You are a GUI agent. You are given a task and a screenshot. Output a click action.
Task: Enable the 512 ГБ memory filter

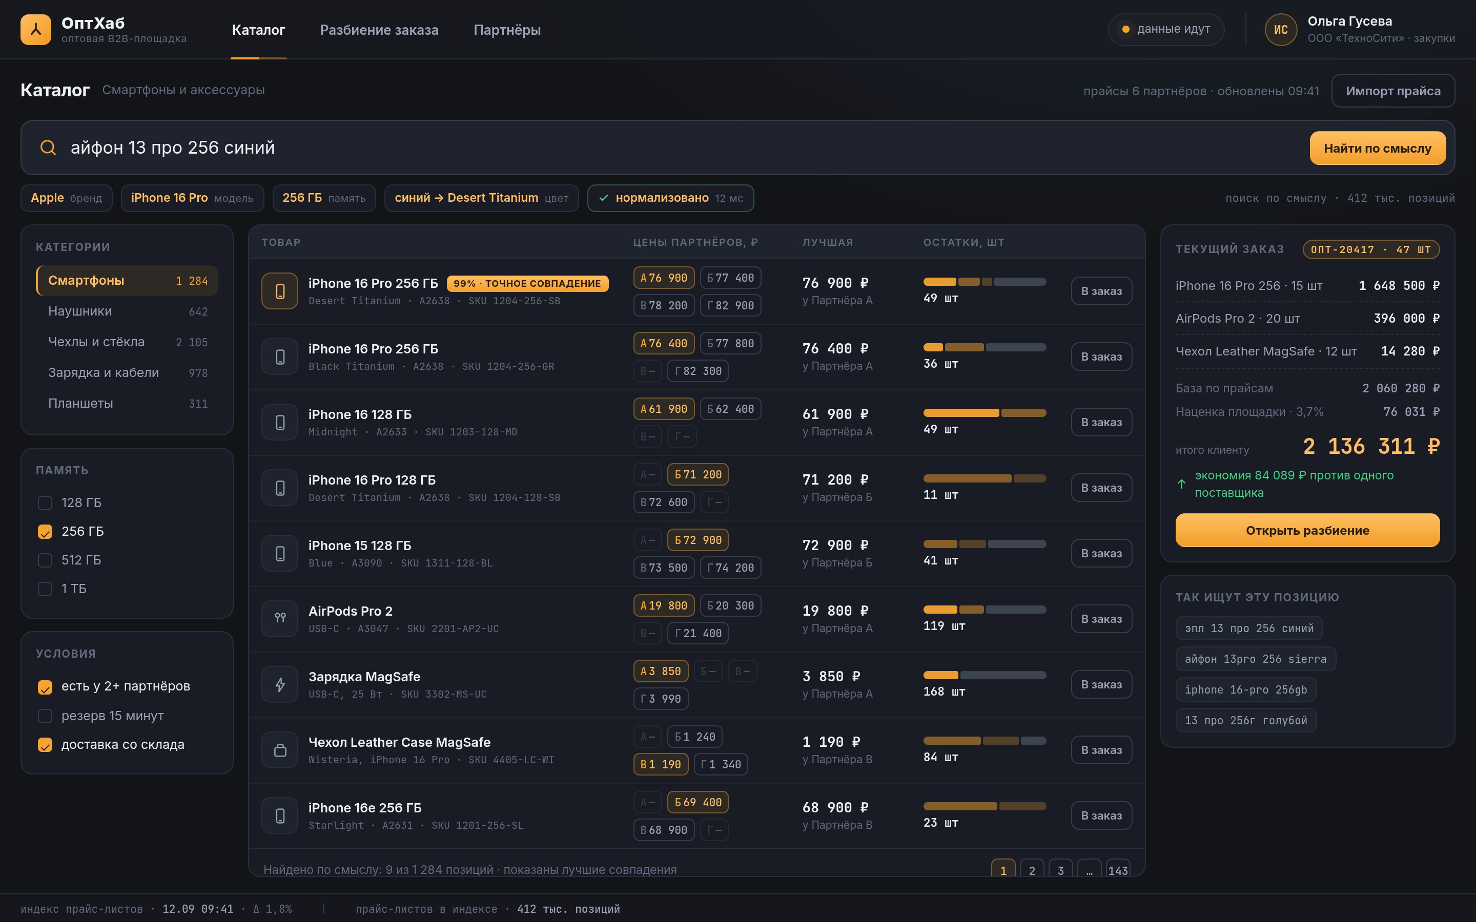click(45, 560)
